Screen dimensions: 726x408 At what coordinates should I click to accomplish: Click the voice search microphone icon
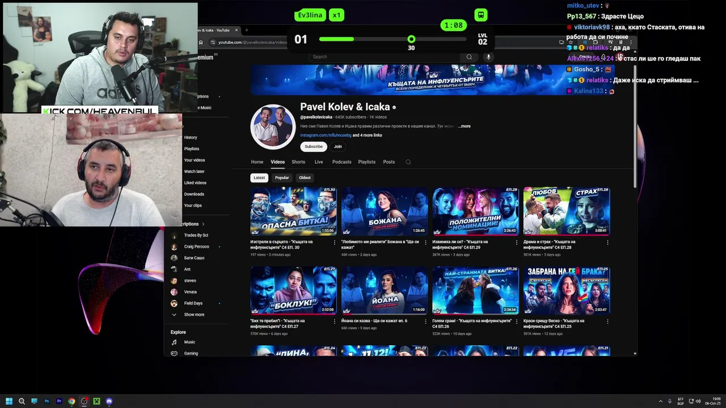click(x=488, y=57)
